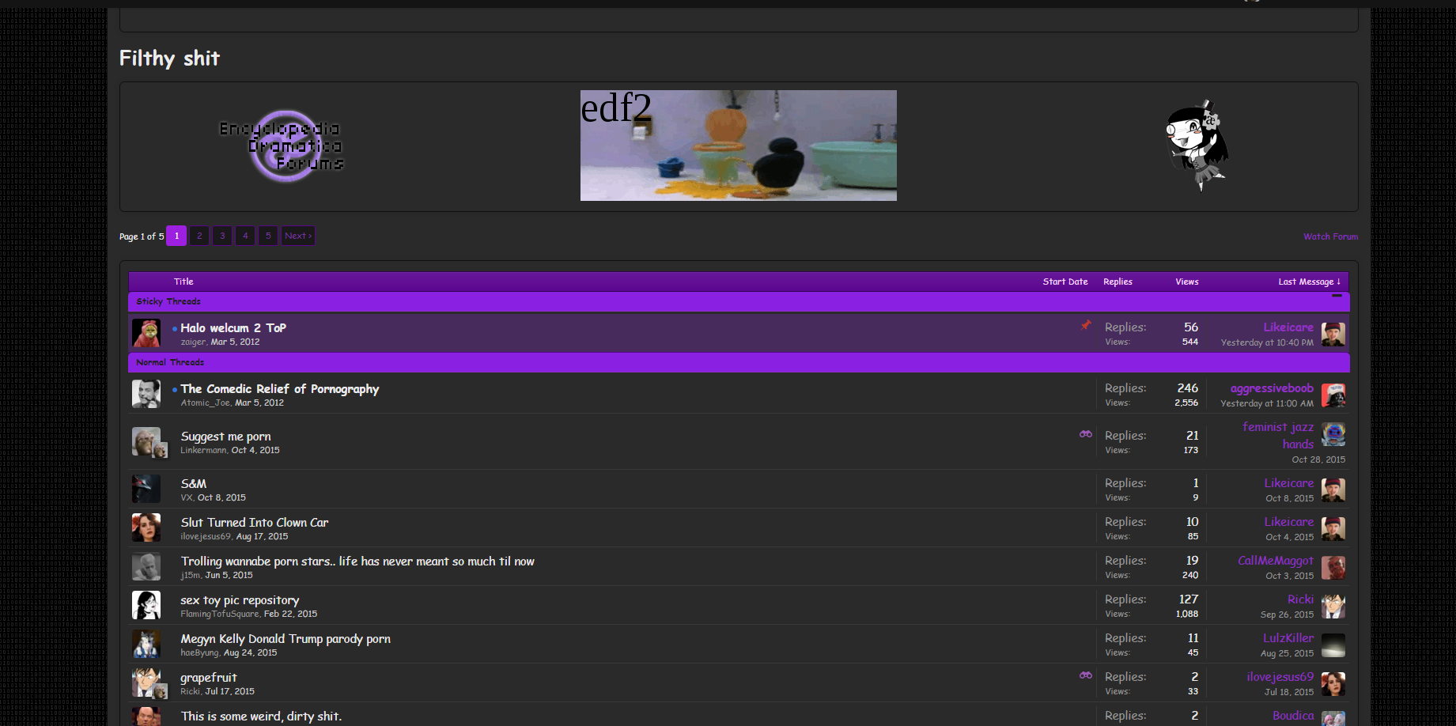This screenshot has width=1456, height=726.
Task: Visit FlamingTofuSquare's profile name link
Action: [x=220, y=614]
